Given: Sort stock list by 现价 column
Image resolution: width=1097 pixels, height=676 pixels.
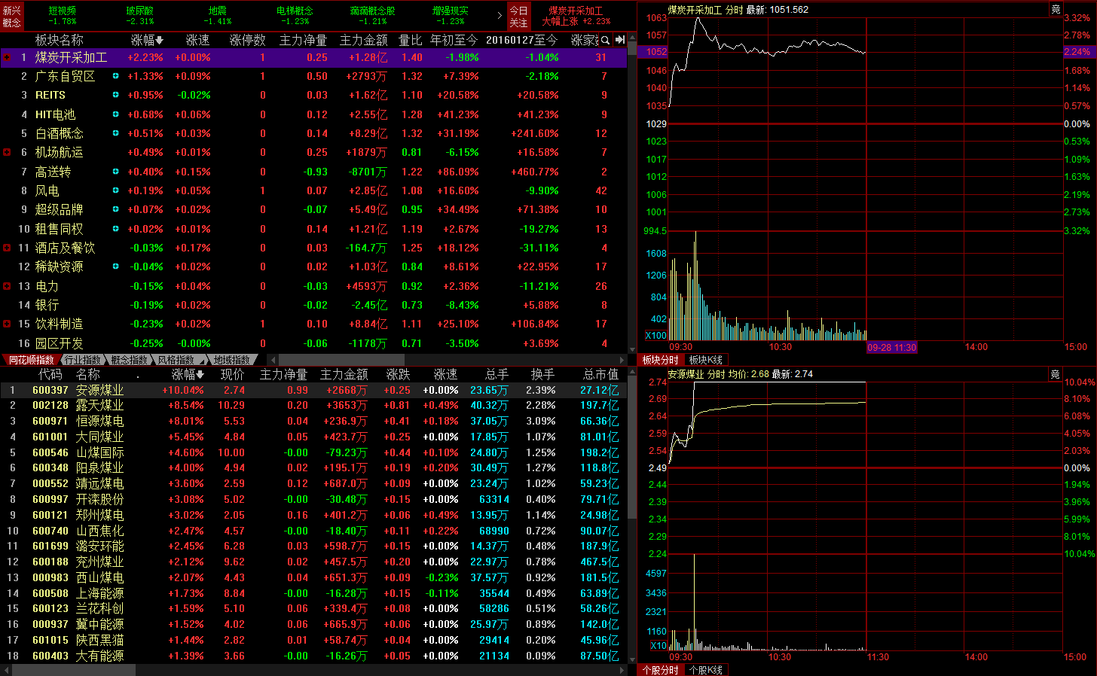Looking at the screenshot, I should click(232, 374).
